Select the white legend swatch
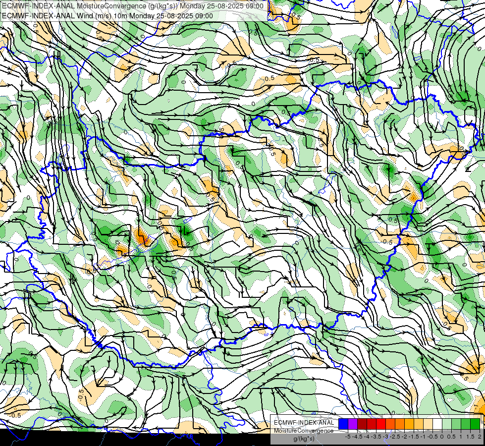 tap(437, 424)
